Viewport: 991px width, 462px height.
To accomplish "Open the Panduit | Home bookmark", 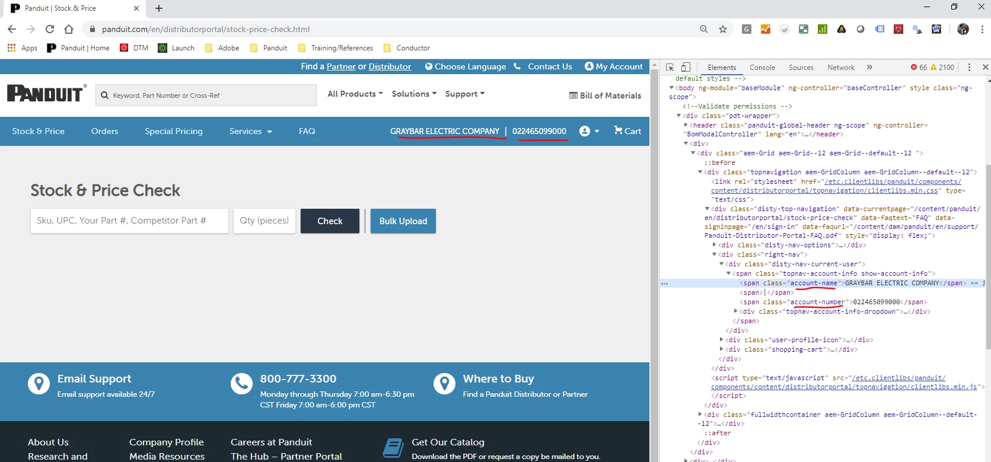I will [79, 48].
